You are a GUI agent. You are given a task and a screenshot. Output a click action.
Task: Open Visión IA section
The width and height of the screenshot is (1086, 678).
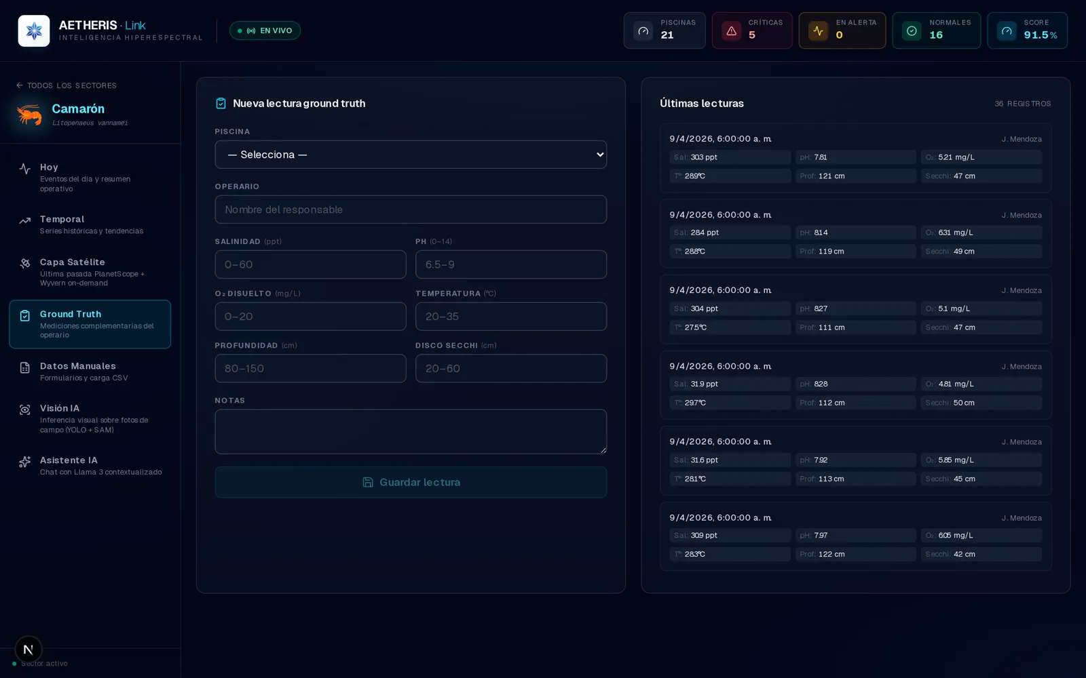[90, 418]
